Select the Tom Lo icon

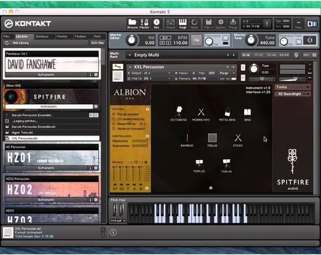[x=199, y=166]
